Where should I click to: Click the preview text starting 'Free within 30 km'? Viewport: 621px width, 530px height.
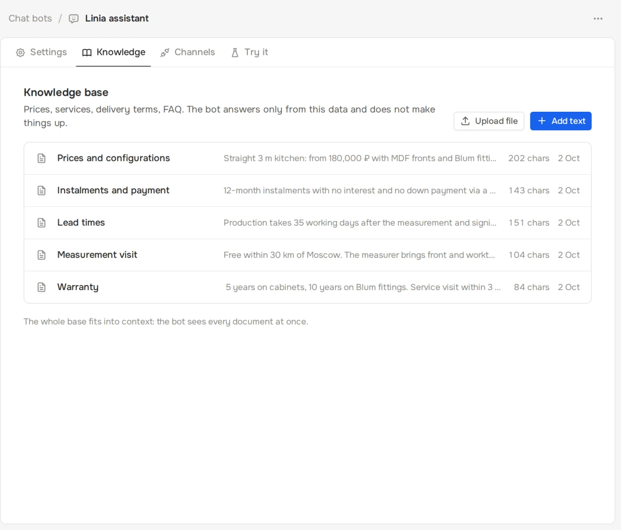pos(360,255)
